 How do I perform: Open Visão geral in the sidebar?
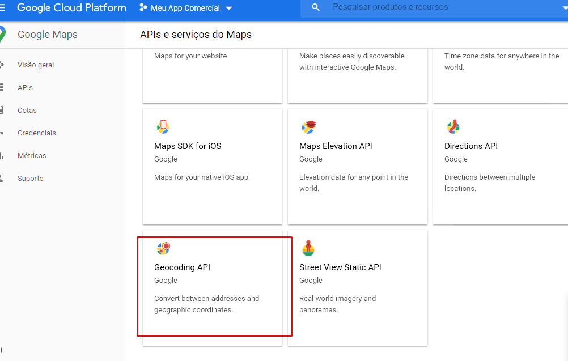[36, 65]
